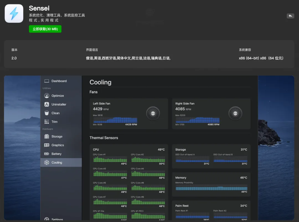Click the Graphics card icon
Image resolution: width=299 pixels, height=222 pixels.
pos(47,145)
